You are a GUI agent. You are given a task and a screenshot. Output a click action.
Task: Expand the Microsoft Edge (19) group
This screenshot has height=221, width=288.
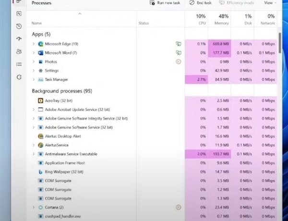point(34,44)
